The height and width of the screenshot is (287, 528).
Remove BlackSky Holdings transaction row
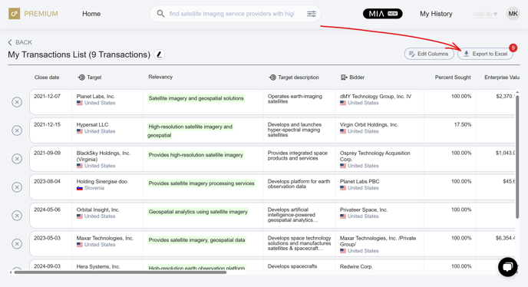tap(17, 159)
